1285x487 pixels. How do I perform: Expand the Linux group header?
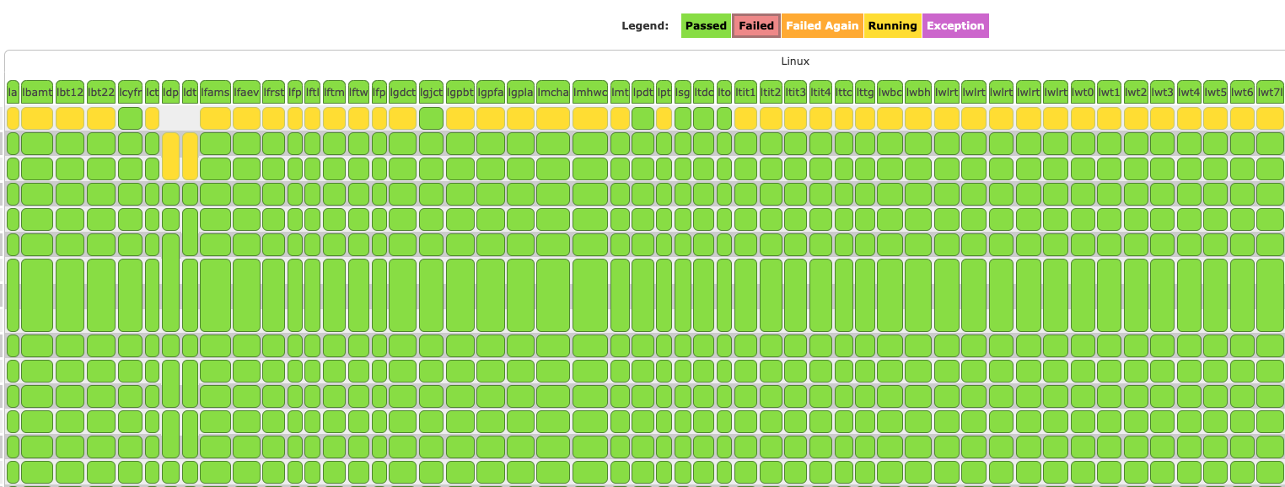pos(793,61)
